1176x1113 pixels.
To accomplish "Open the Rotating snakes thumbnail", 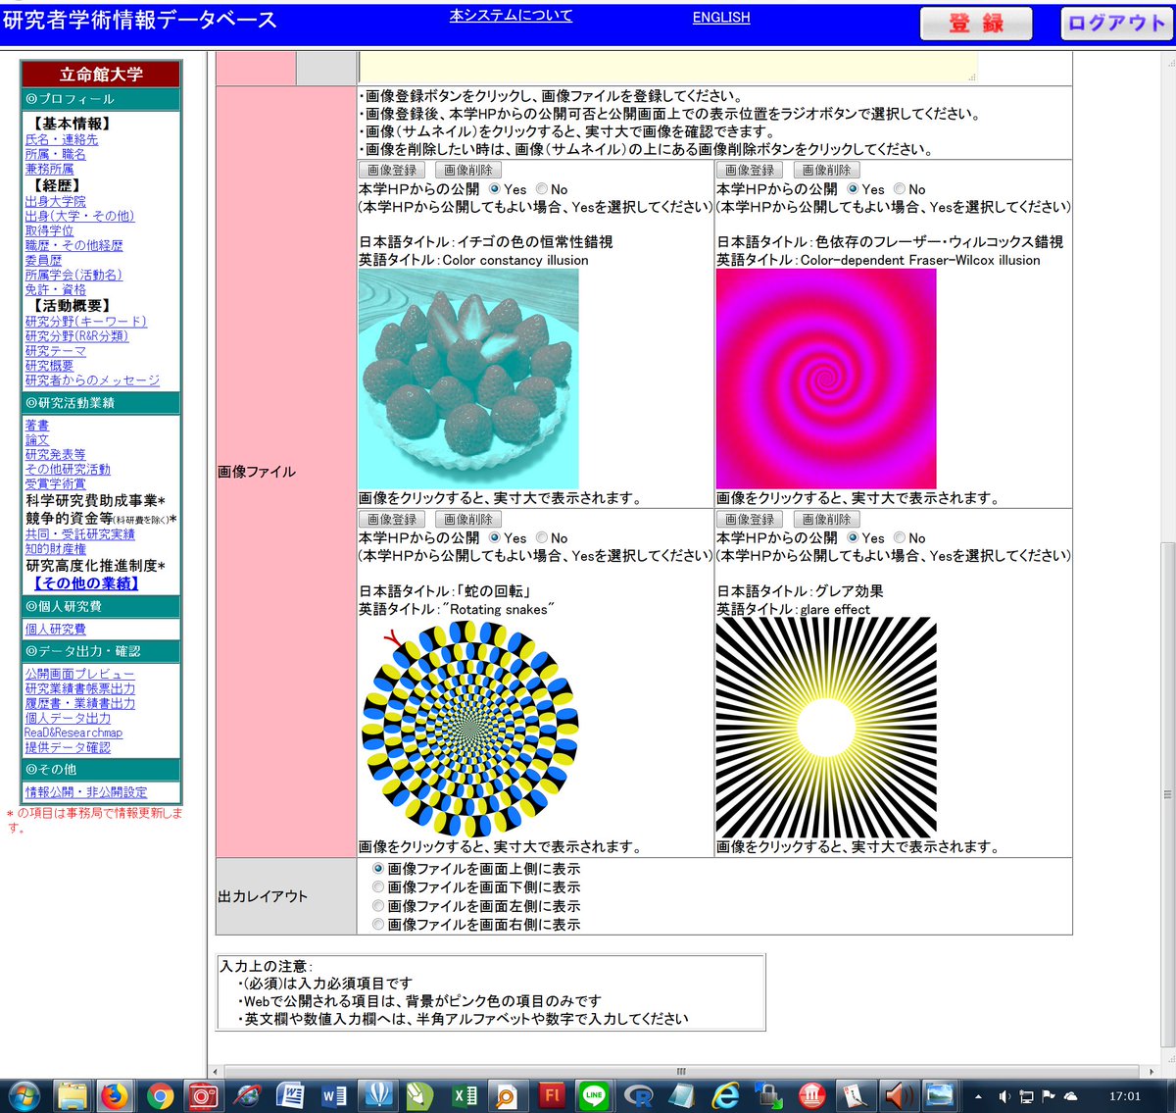I will tap(468, 728).
